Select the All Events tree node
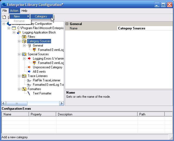This screenshot has height=141, width=174. [x=39, y=72]
